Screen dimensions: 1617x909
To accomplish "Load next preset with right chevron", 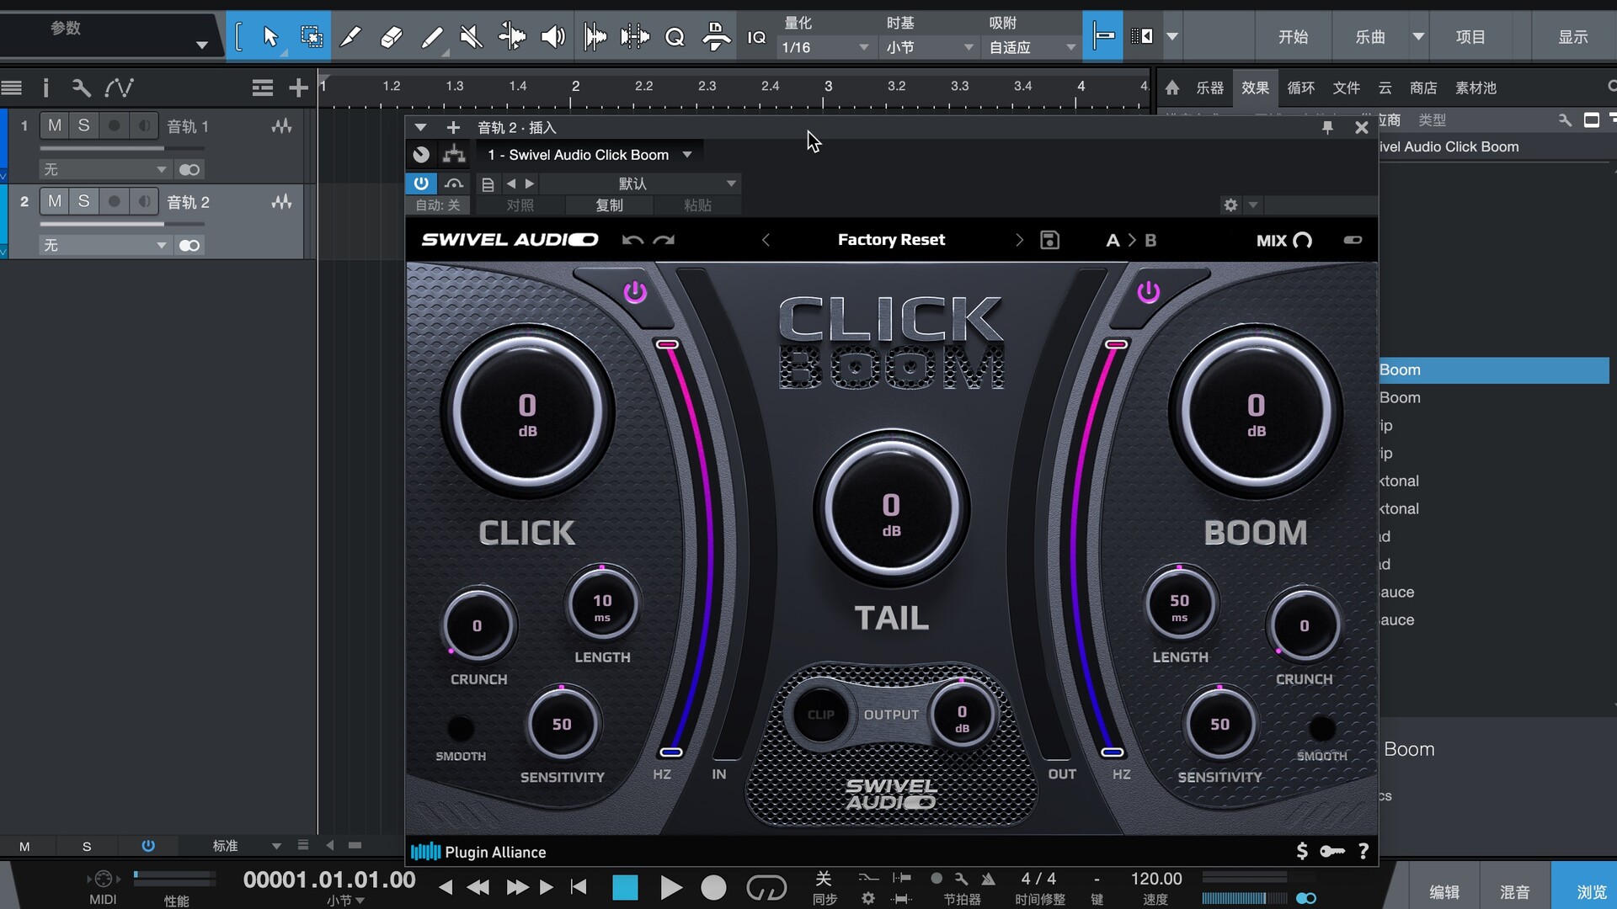I will click(x=1019, y=240).
